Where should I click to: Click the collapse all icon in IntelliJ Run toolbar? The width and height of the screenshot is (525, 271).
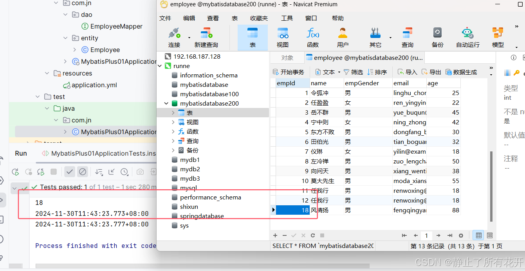coord(112,172)
